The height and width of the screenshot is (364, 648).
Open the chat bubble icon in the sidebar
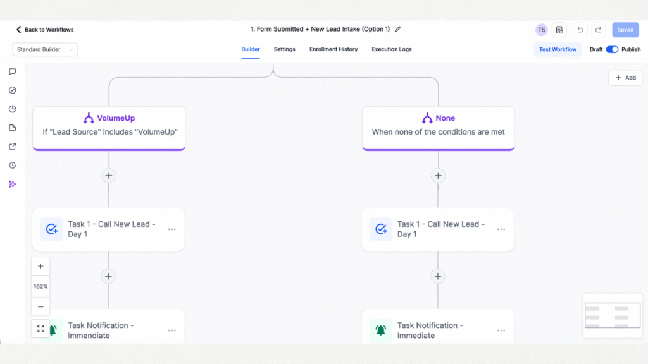tap(12, 71)
